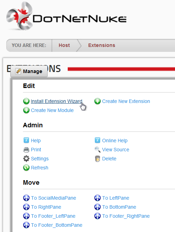Go to Host in the breadcrumb
The height and width of the screenshot is (232, 175).
point(64,45)
